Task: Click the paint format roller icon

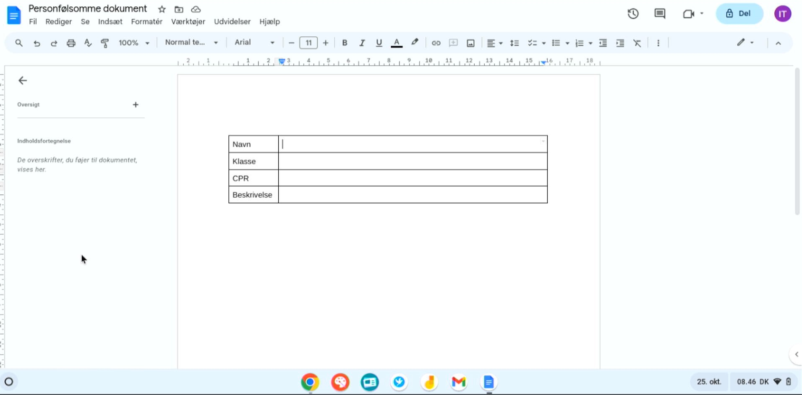Action: click(x=105, y=43)
